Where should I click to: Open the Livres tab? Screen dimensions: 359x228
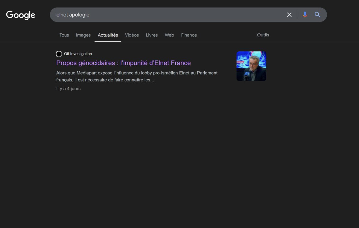(x=152, y=35)
